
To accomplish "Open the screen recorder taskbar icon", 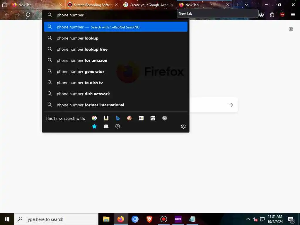I will [163, 219].
